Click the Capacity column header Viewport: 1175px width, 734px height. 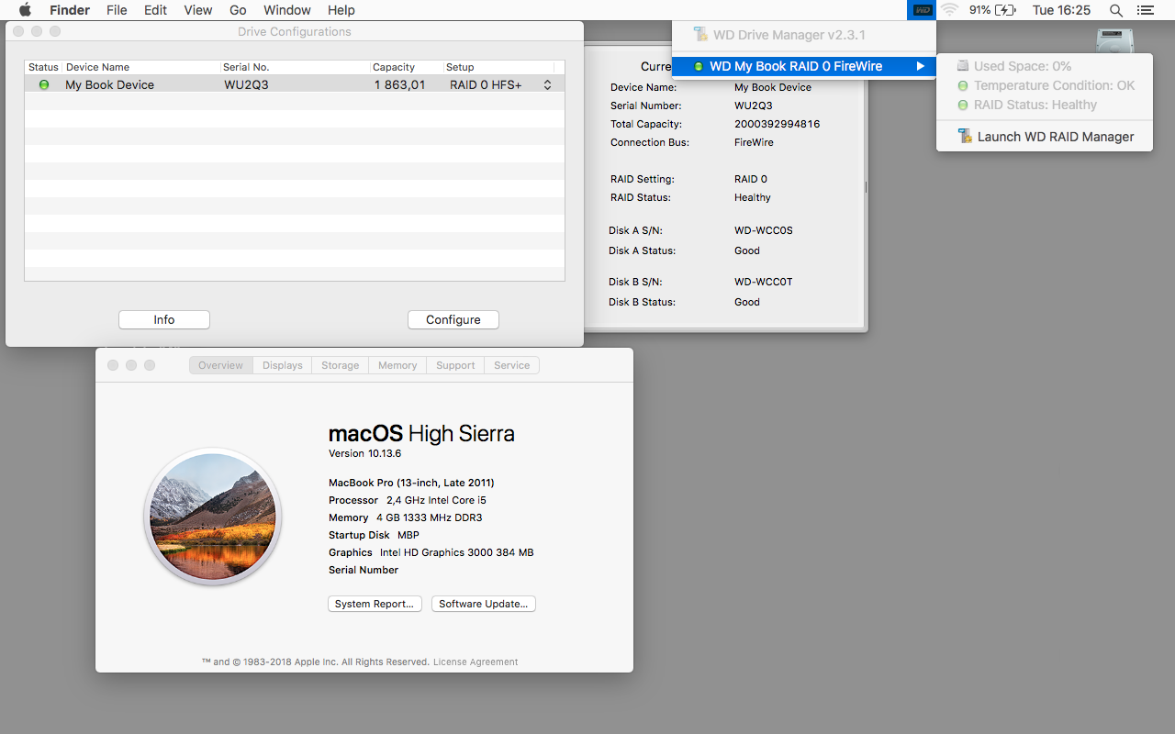407,67
